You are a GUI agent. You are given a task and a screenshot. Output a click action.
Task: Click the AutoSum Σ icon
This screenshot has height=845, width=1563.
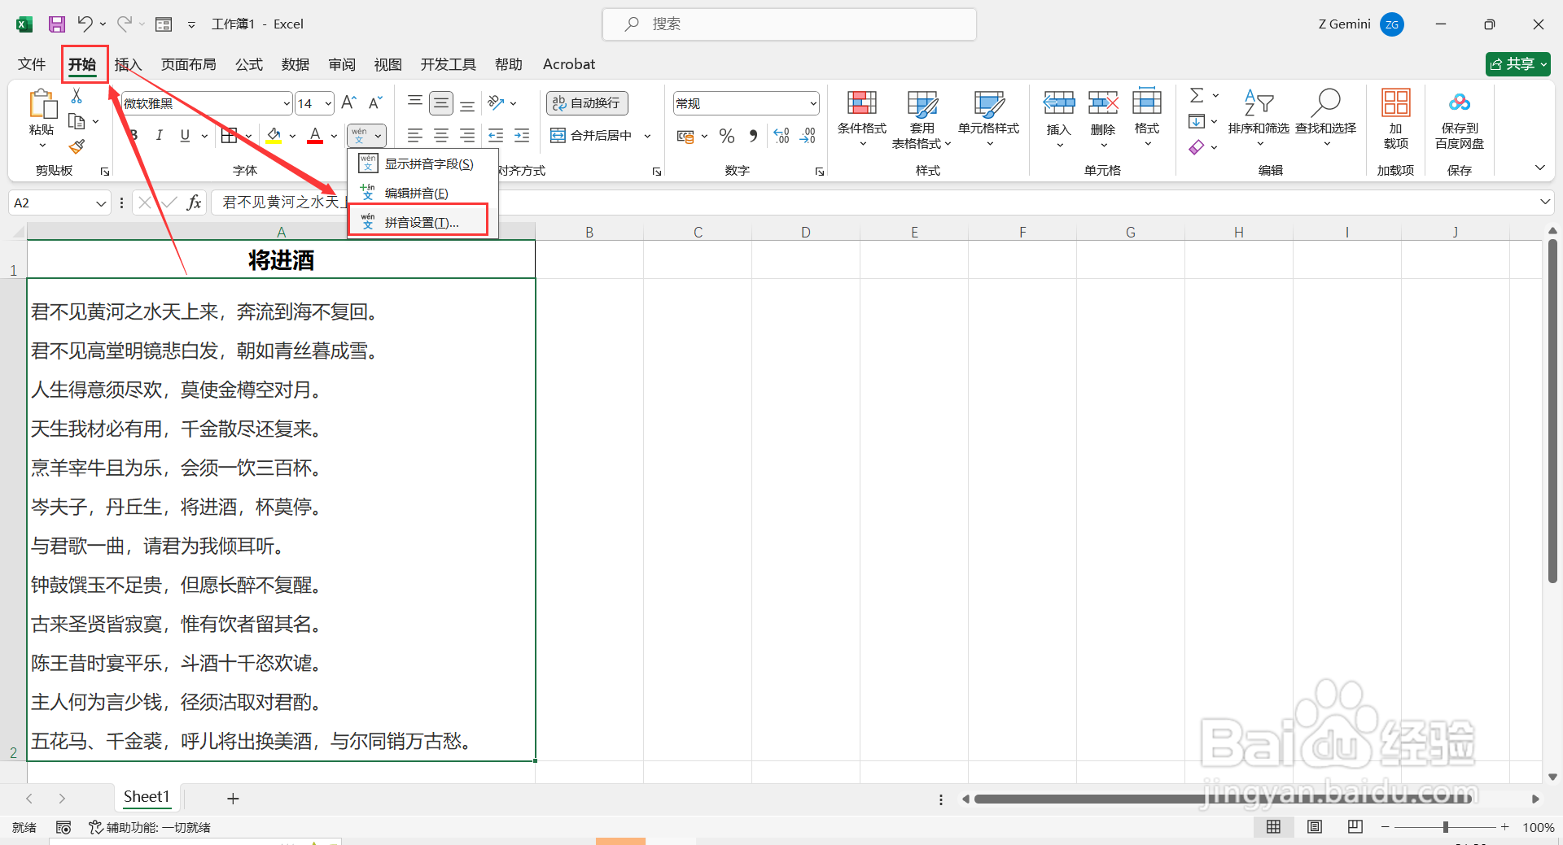point(1197,95)
